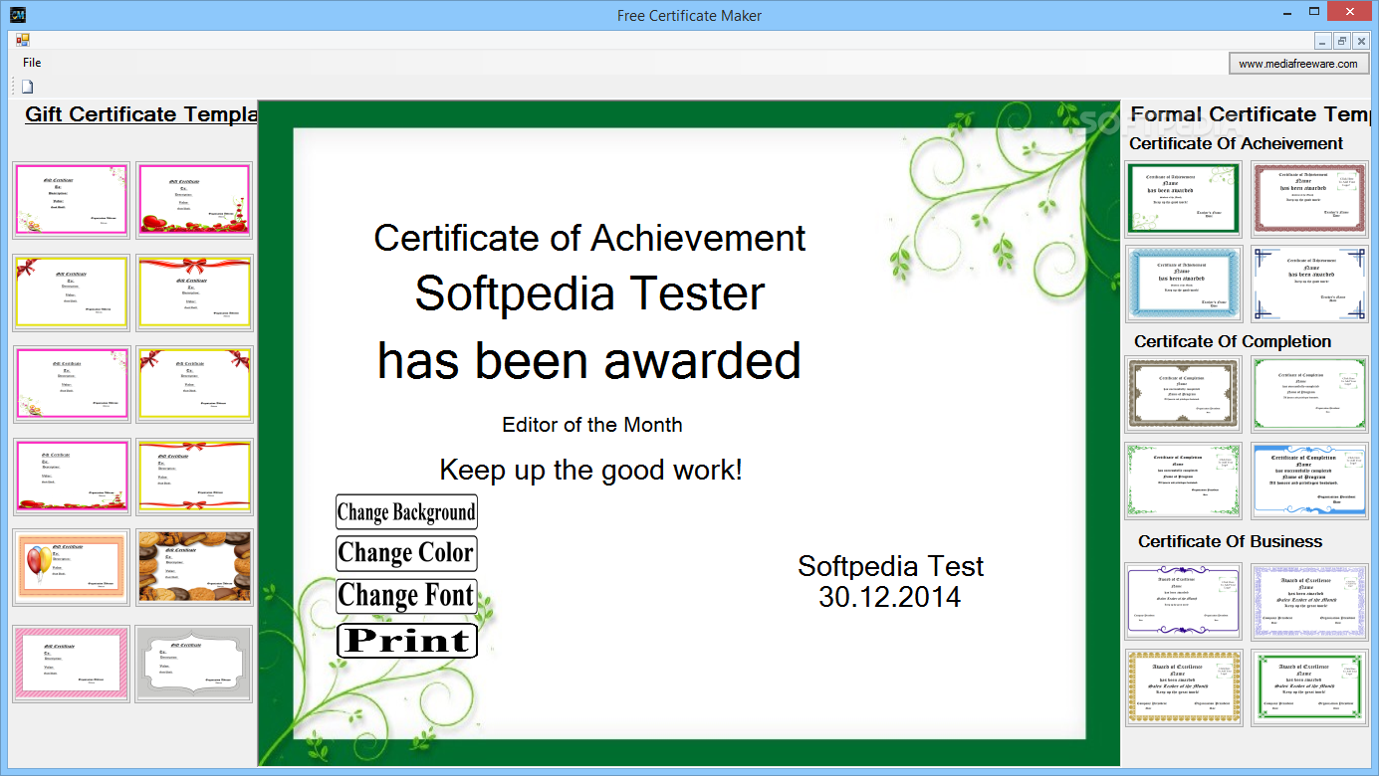The width and height of the screenshot is (1379, 776).
Task: Print the certificate
Action: point(406,641)
